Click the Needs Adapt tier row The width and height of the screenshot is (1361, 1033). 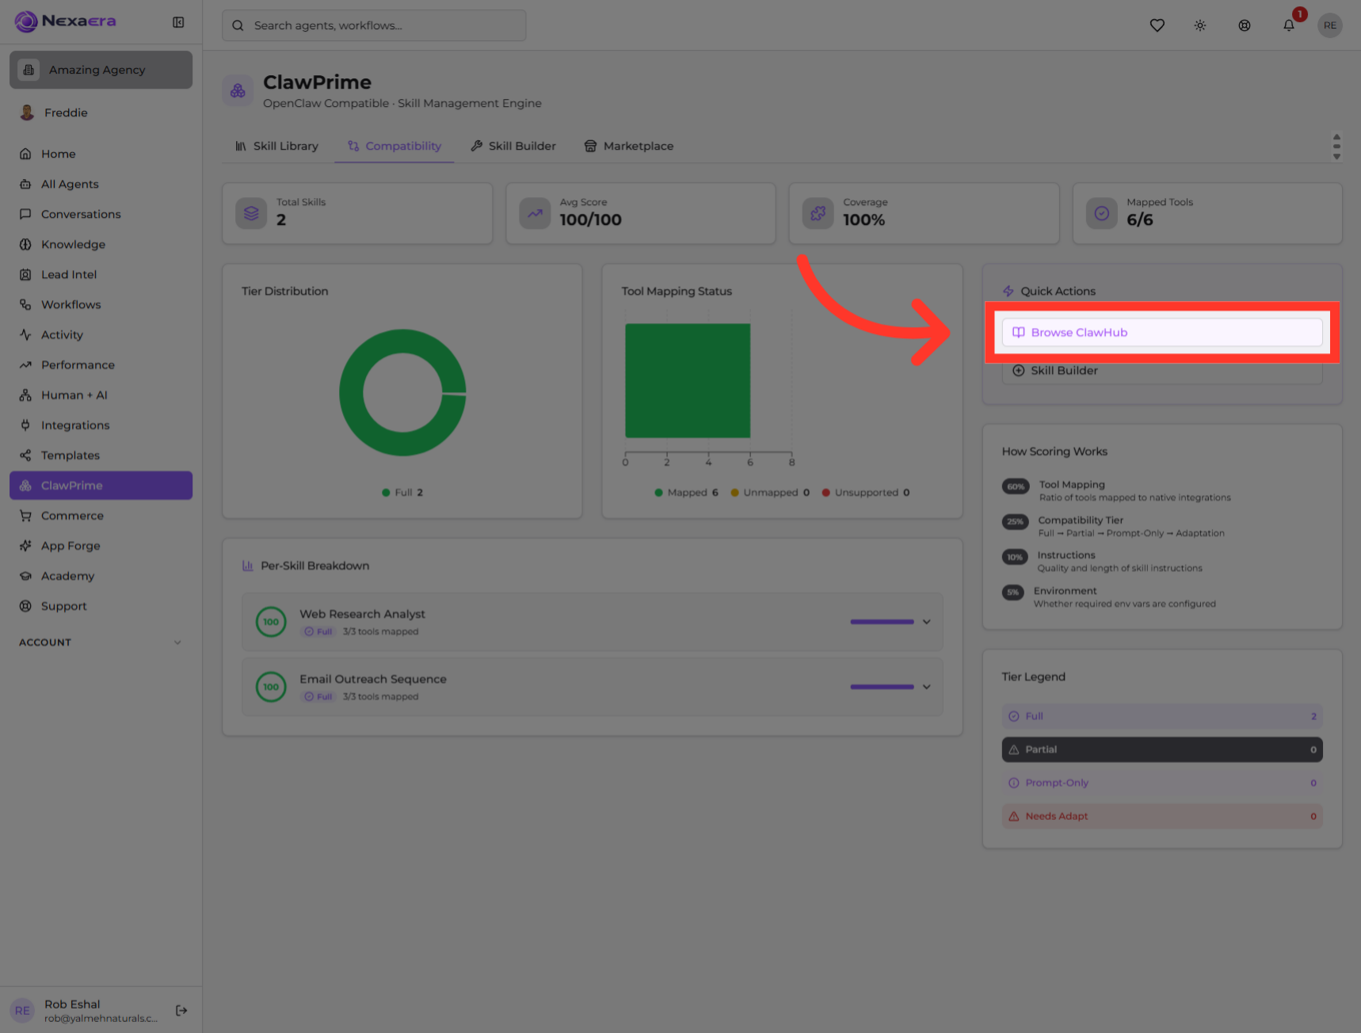point(1162,816)
